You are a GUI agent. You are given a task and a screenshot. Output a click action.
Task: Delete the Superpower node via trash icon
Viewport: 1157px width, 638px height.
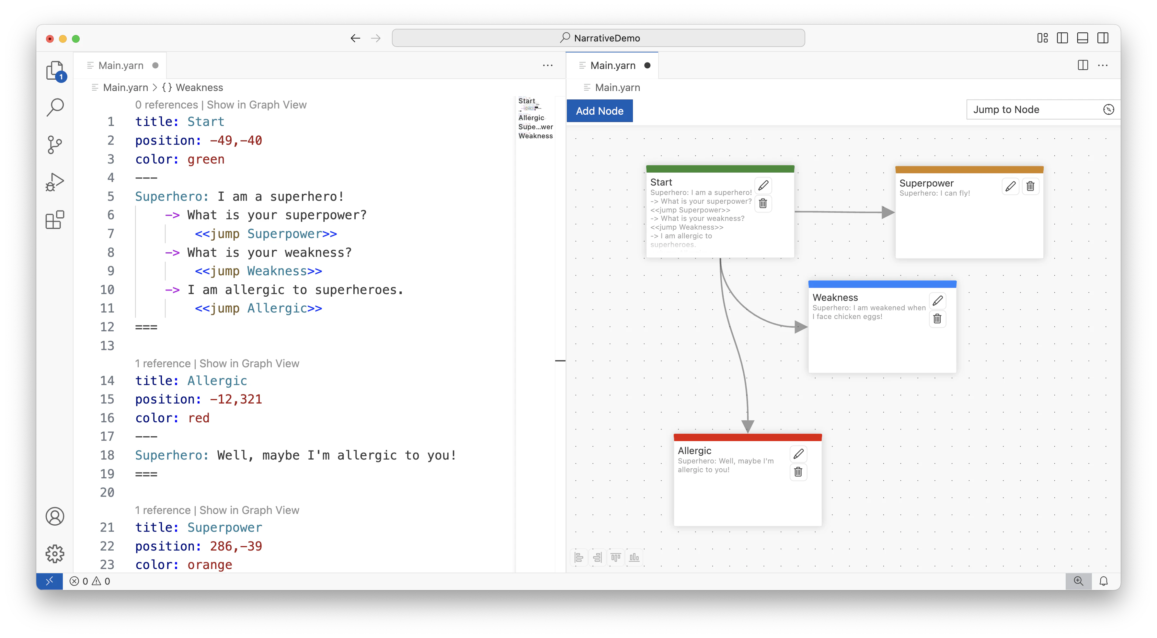(1030, 186)
